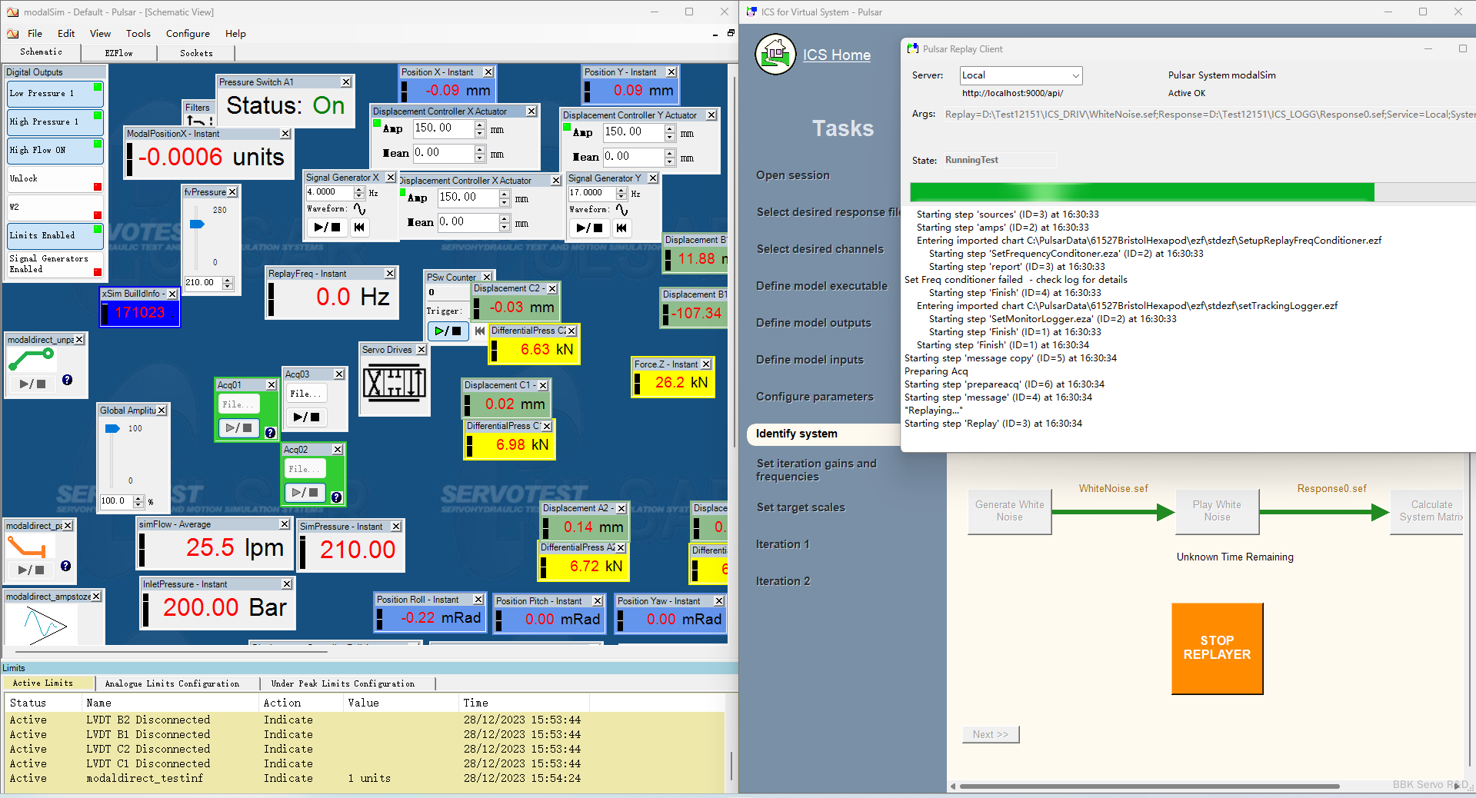Rewind Signal Generator Y with reset icon
The width and height of the screenshot is (1476, 798).
pyautogui.click(x=621, y=228)
